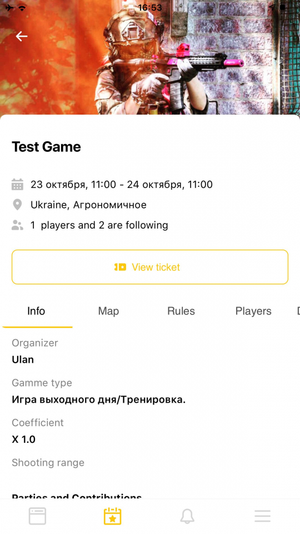Tap the organizer name Ulan

(x=23, y=360)
